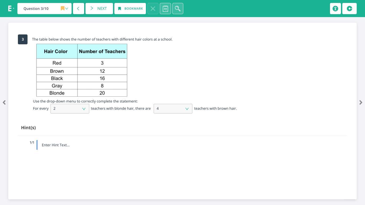Click the 1/1 hint counter
The image size is (365, 205).
coord(32,143)
